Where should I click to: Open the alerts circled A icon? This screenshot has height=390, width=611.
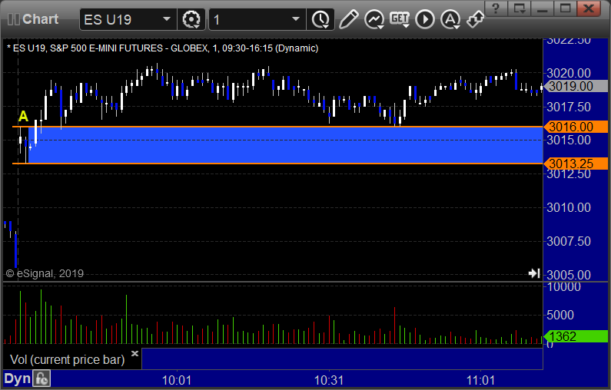[450, 19]
